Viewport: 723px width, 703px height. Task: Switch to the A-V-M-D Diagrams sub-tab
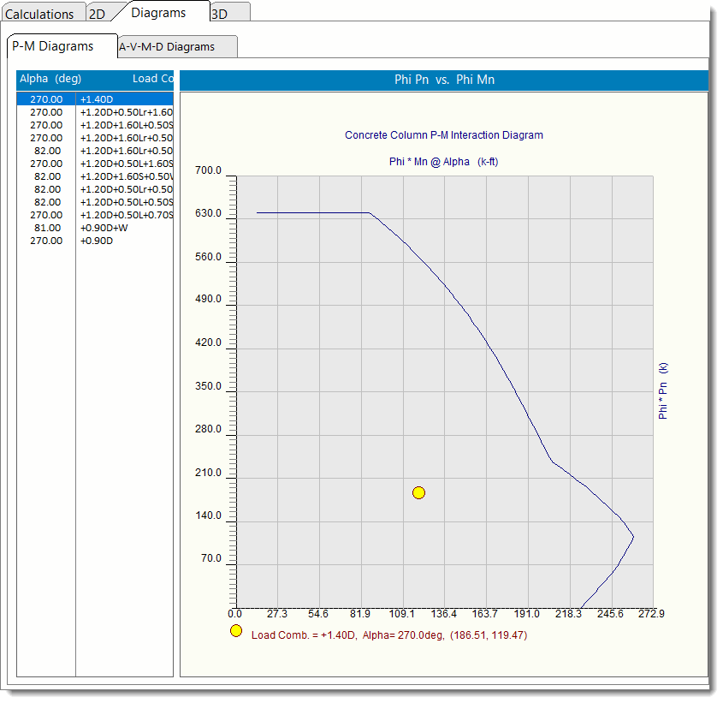[x=167, y=47]
